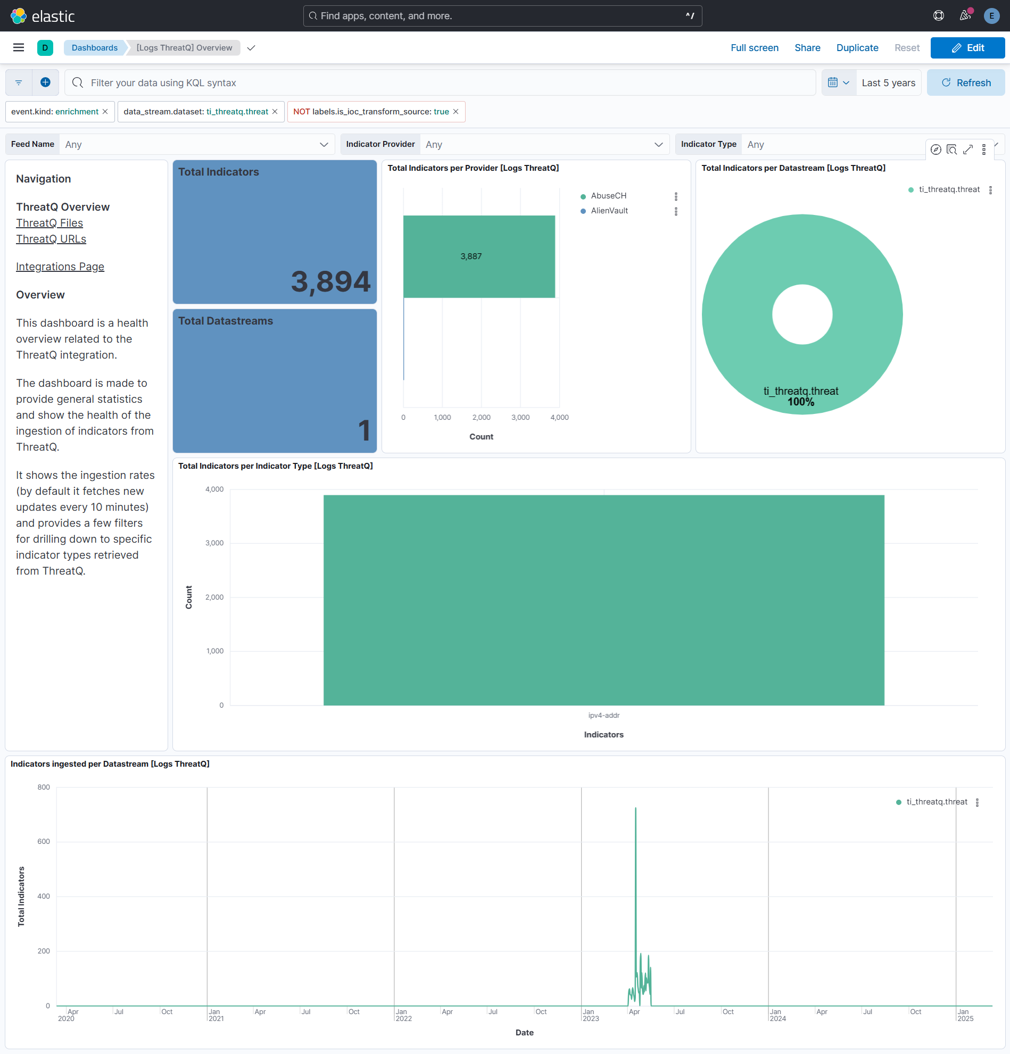Open the hamburger navigation menu
The width and height of the screenshot is (1010, 1054).
(x=18, y=47)
